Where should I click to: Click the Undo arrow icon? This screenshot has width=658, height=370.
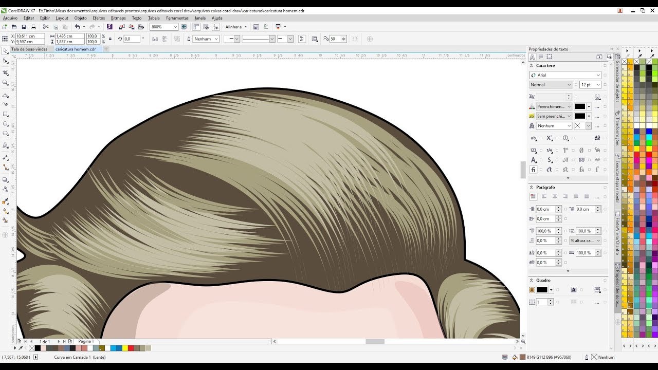[77, 27]
